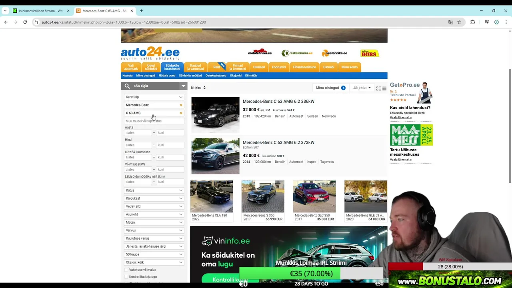
Task: Expand the Värvus dropdown
Action: pos(154,230)
